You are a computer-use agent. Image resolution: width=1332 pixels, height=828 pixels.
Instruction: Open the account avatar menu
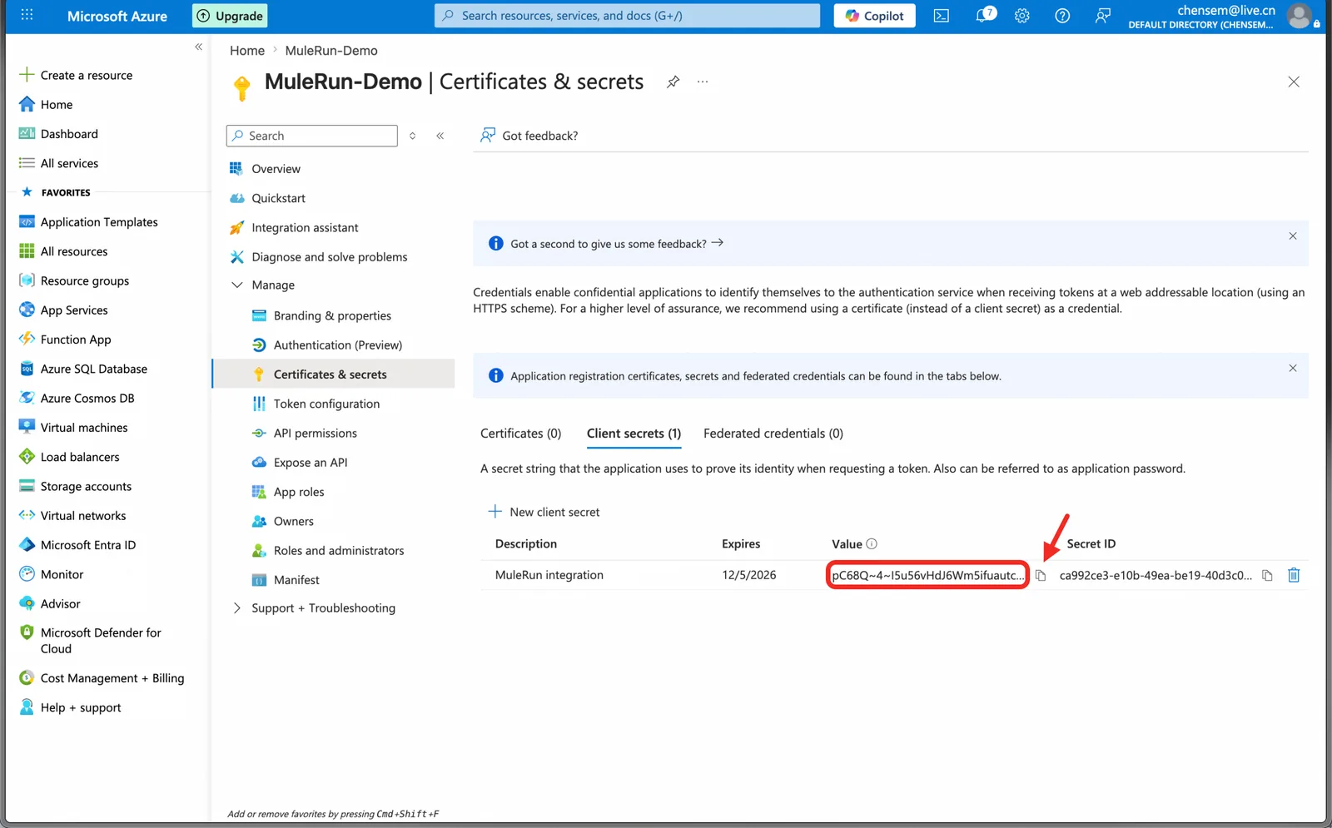click(x=1299, y=15)
